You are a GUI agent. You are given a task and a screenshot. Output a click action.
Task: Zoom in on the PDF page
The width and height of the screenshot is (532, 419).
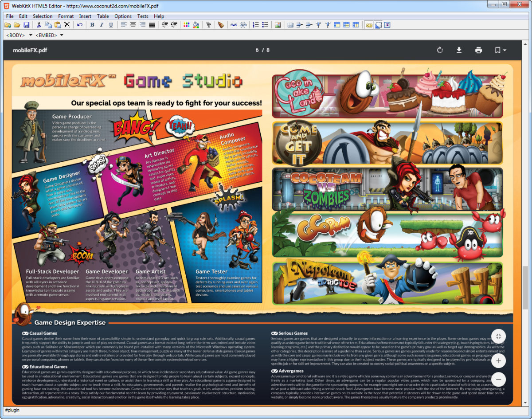pos(499,361)
